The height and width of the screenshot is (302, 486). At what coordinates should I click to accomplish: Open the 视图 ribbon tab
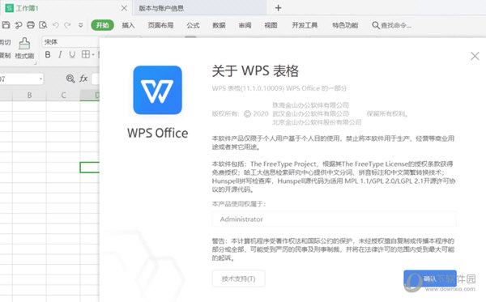click(x=271, y=25)
